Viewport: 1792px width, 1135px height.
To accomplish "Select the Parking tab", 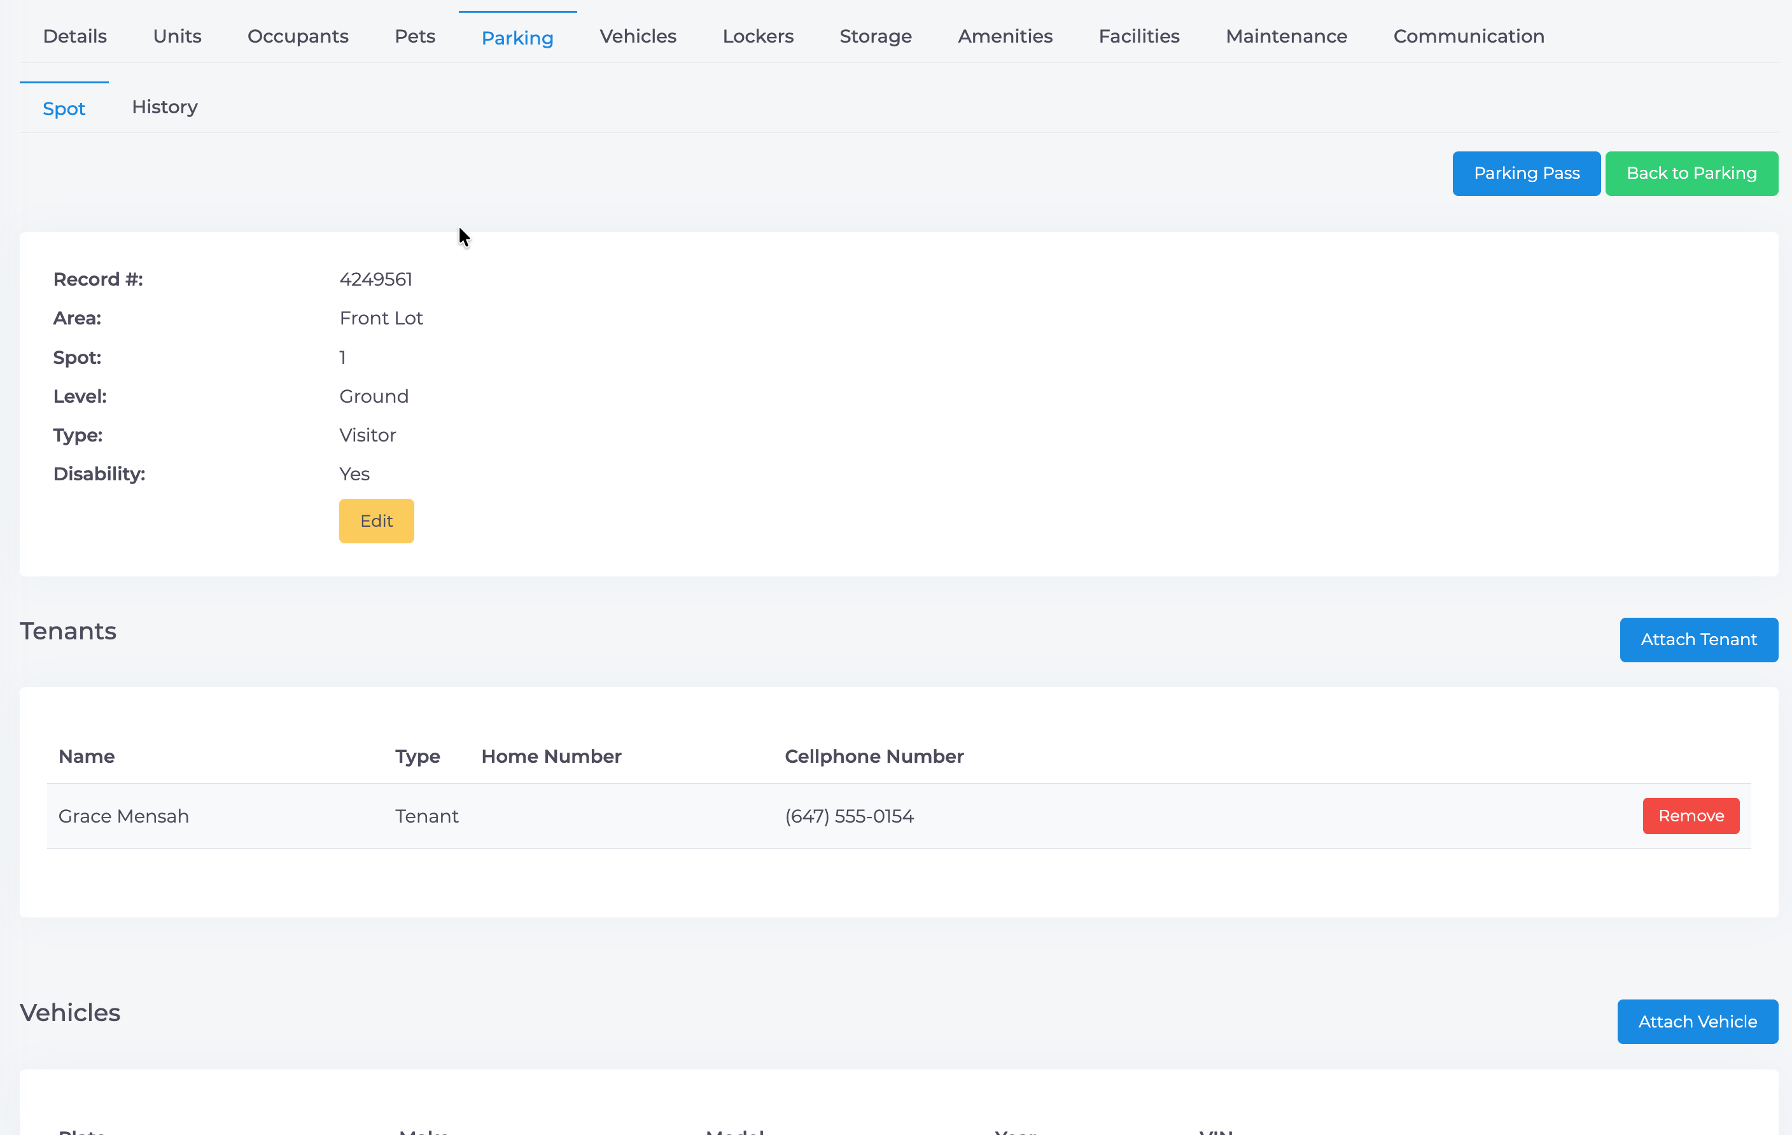I will pyautogui.click(x=517, y=37).
